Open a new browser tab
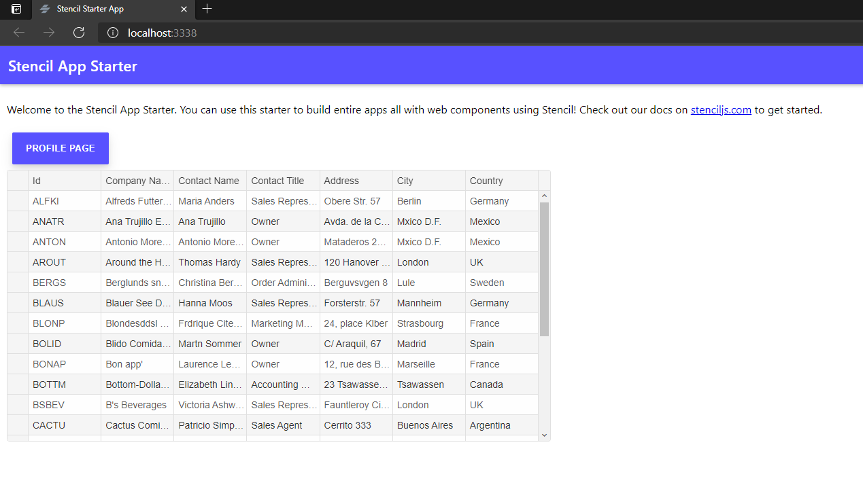 pos(207,9)
